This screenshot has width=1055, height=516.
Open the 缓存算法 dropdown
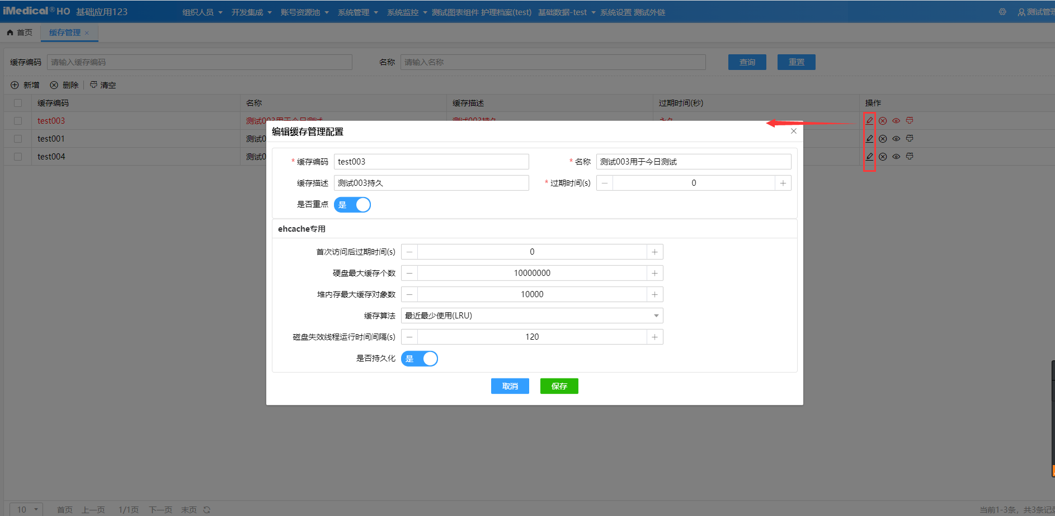(x=531, y=316)
